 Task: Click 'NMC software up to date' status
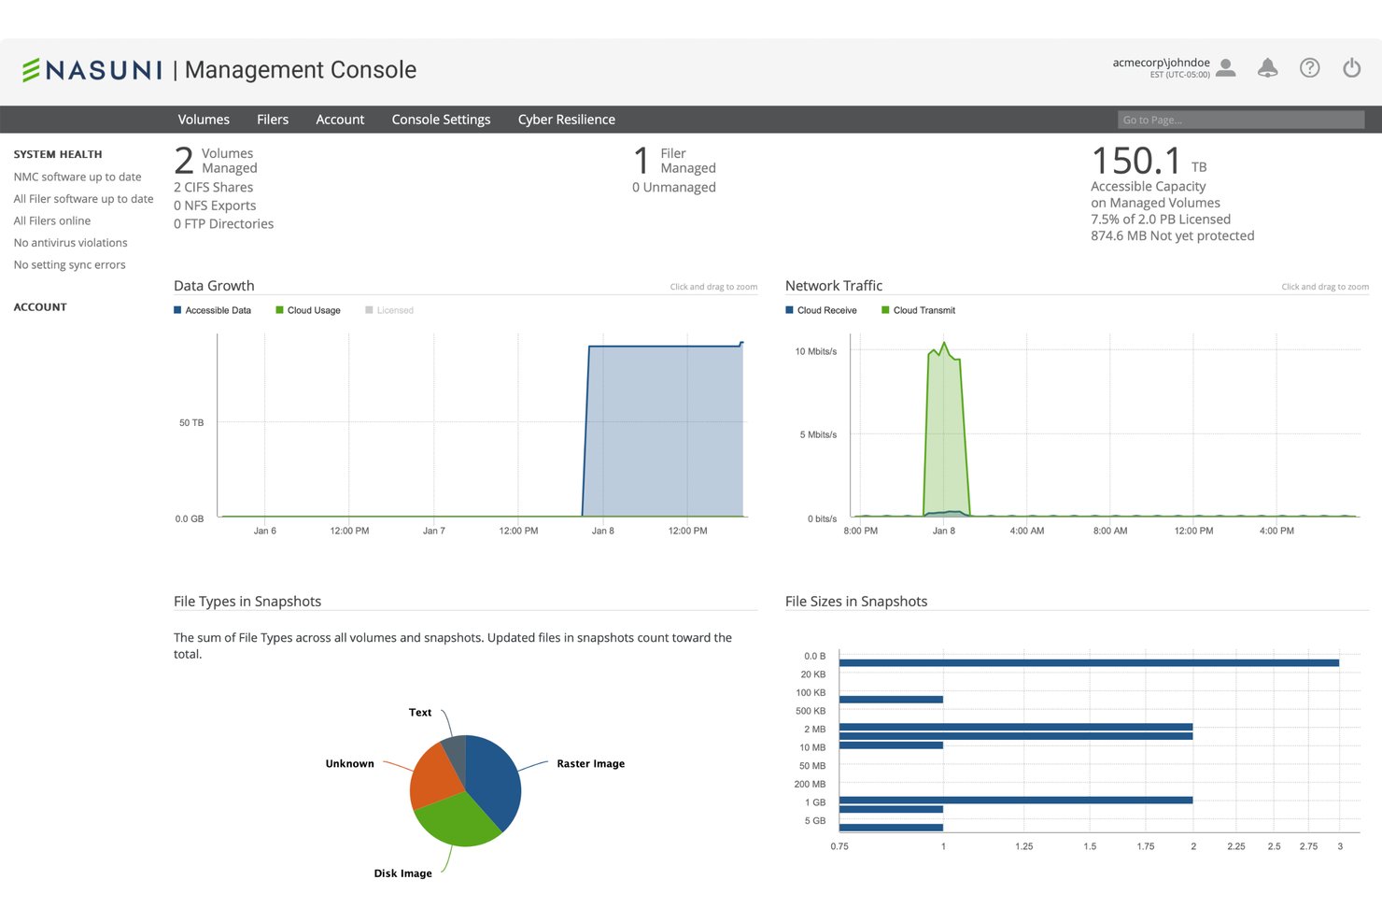click(78, 177)
